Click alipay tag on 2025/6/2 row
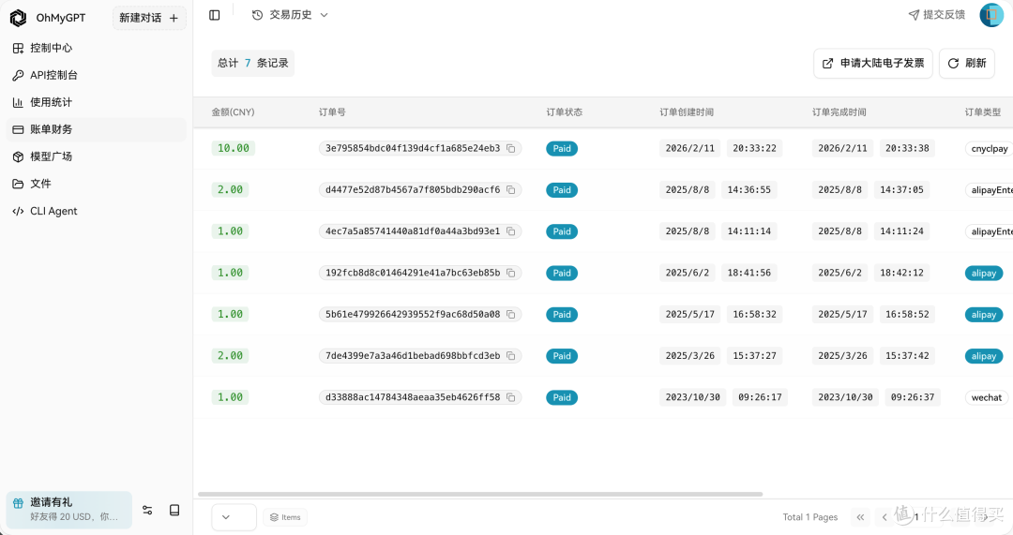This screenshot has height=535, width=1013. [x=984, y=273]
